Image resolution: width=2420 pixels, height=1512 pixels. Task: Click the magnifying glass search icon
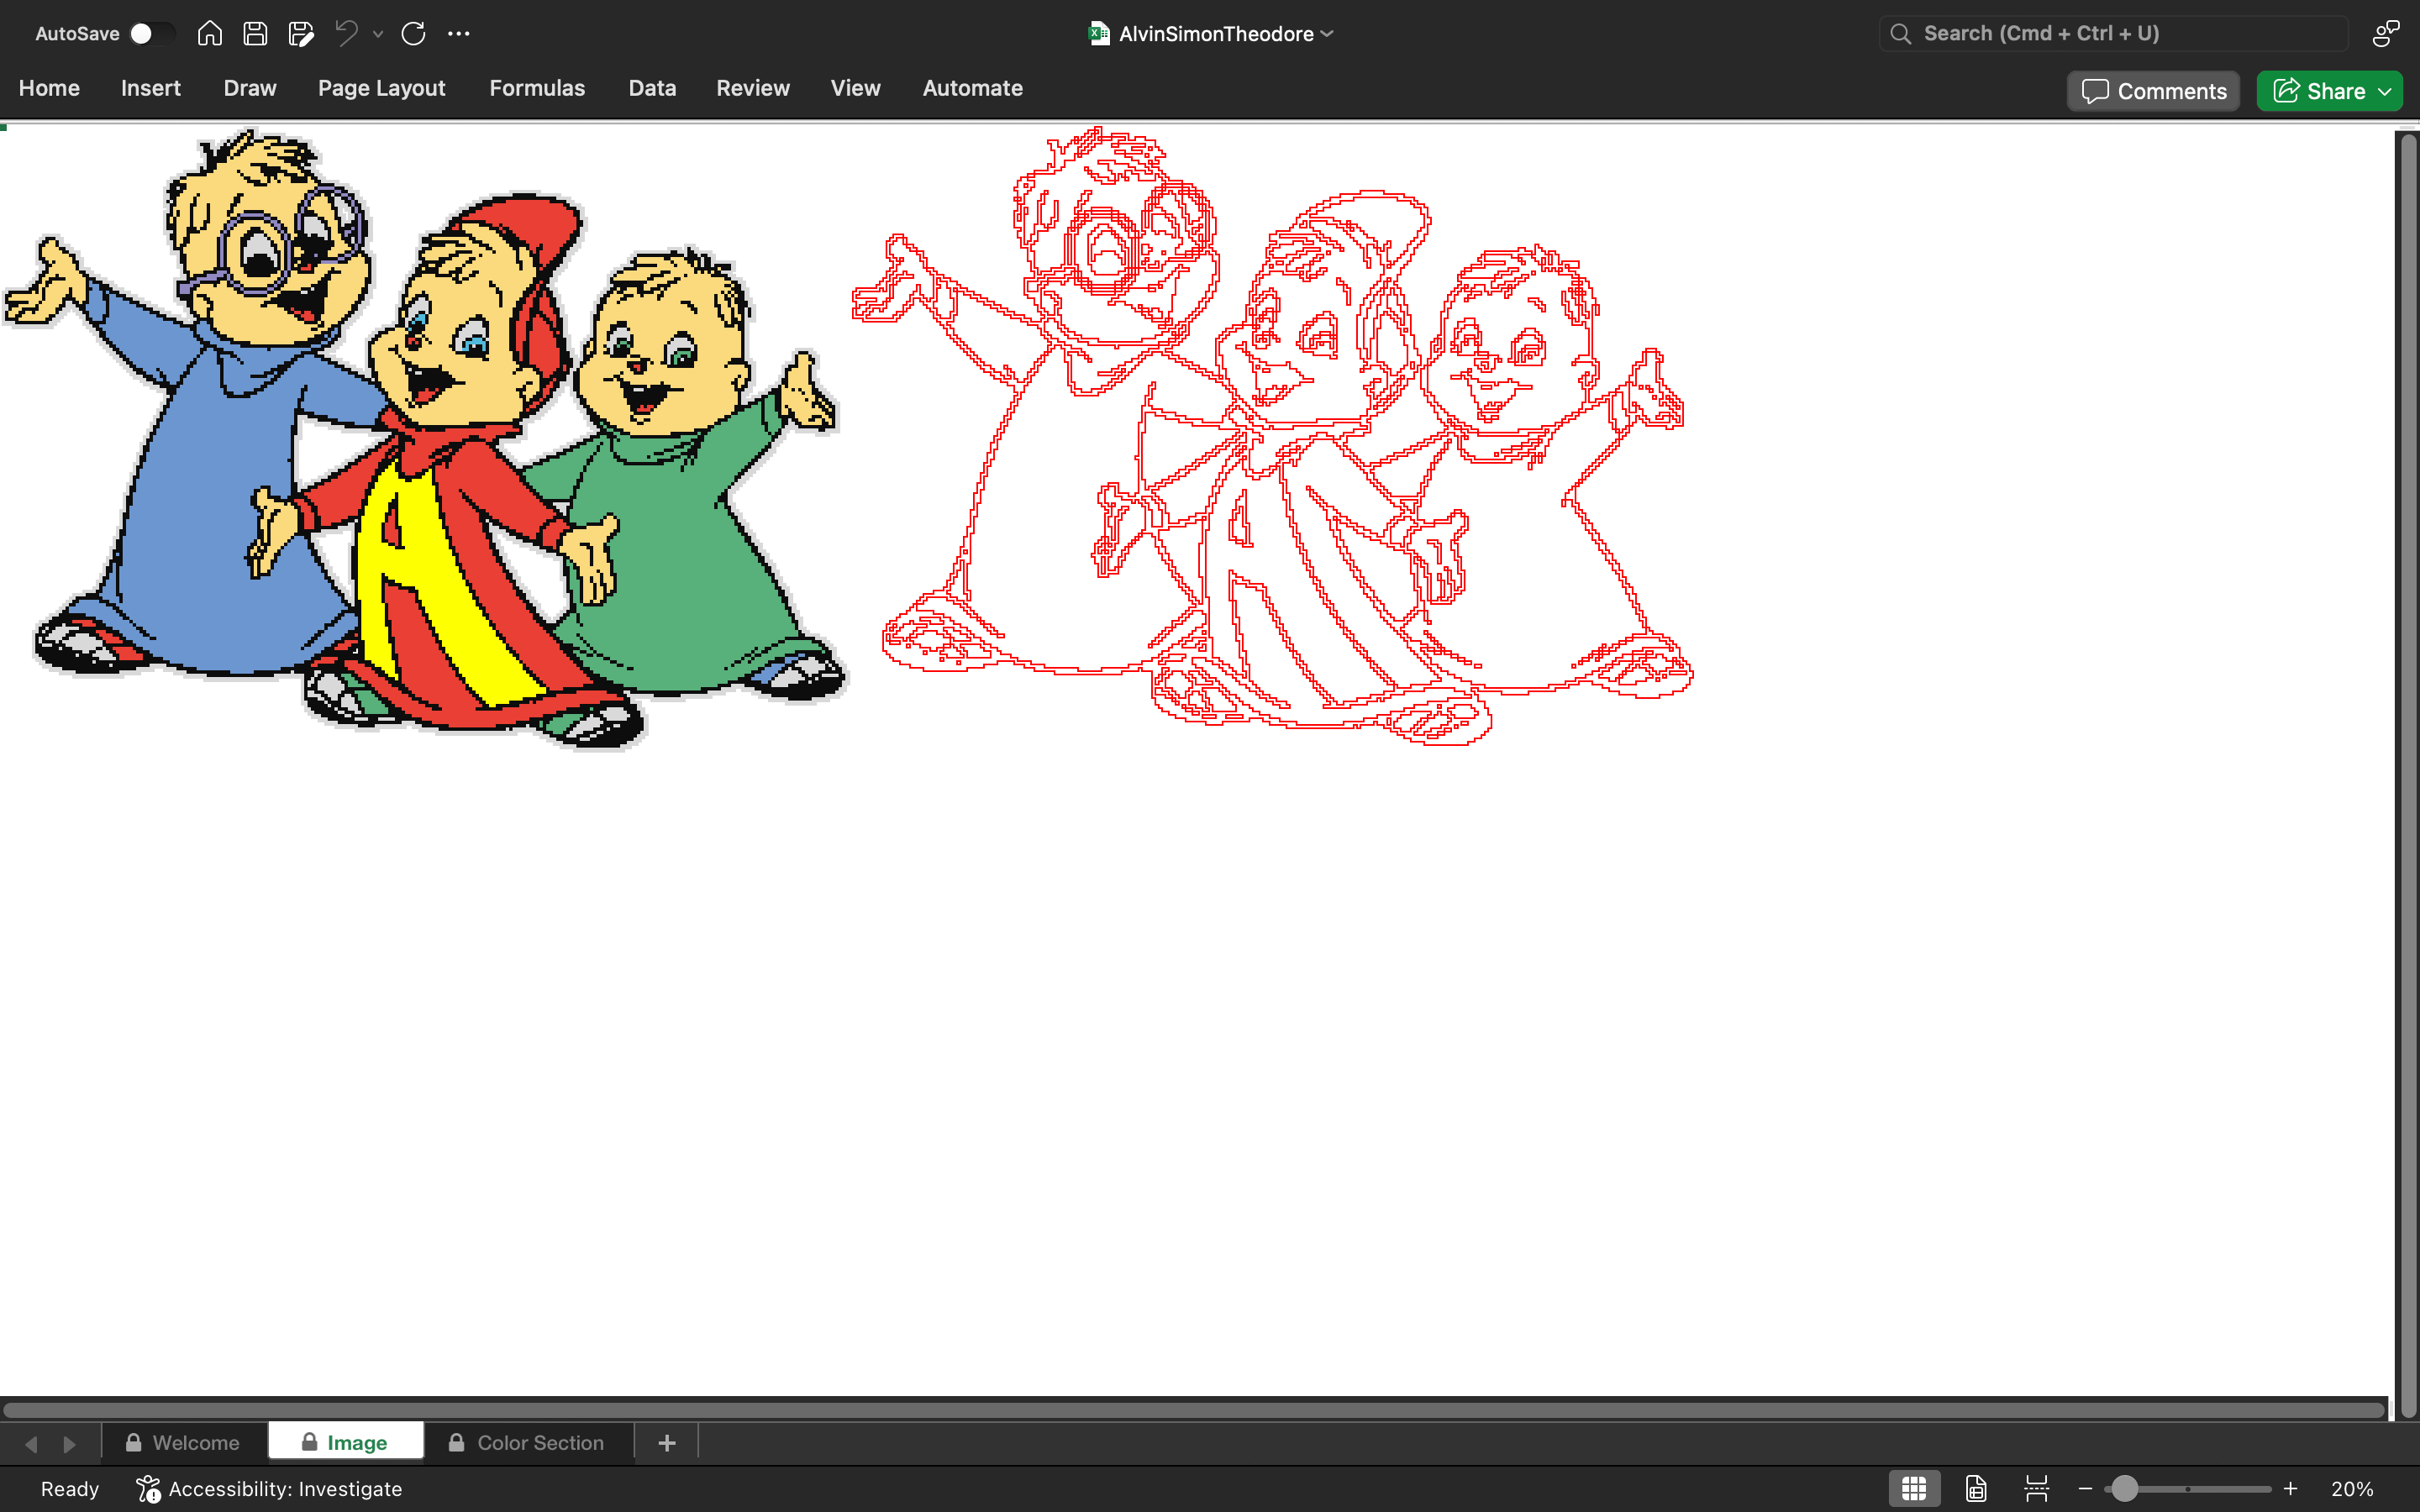pos(1901,34)
